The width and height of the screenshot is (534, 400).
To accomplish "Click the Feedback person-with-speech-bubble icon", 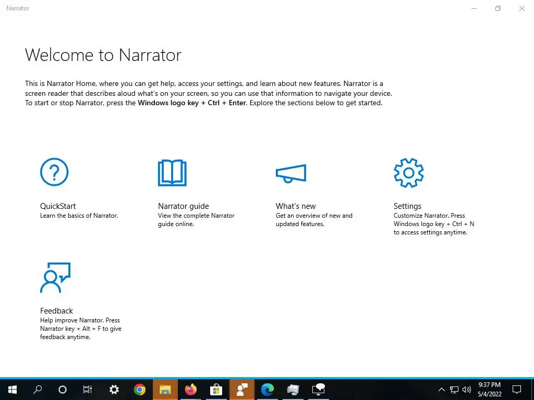I will pyautogui.click(x=55, y=278).
